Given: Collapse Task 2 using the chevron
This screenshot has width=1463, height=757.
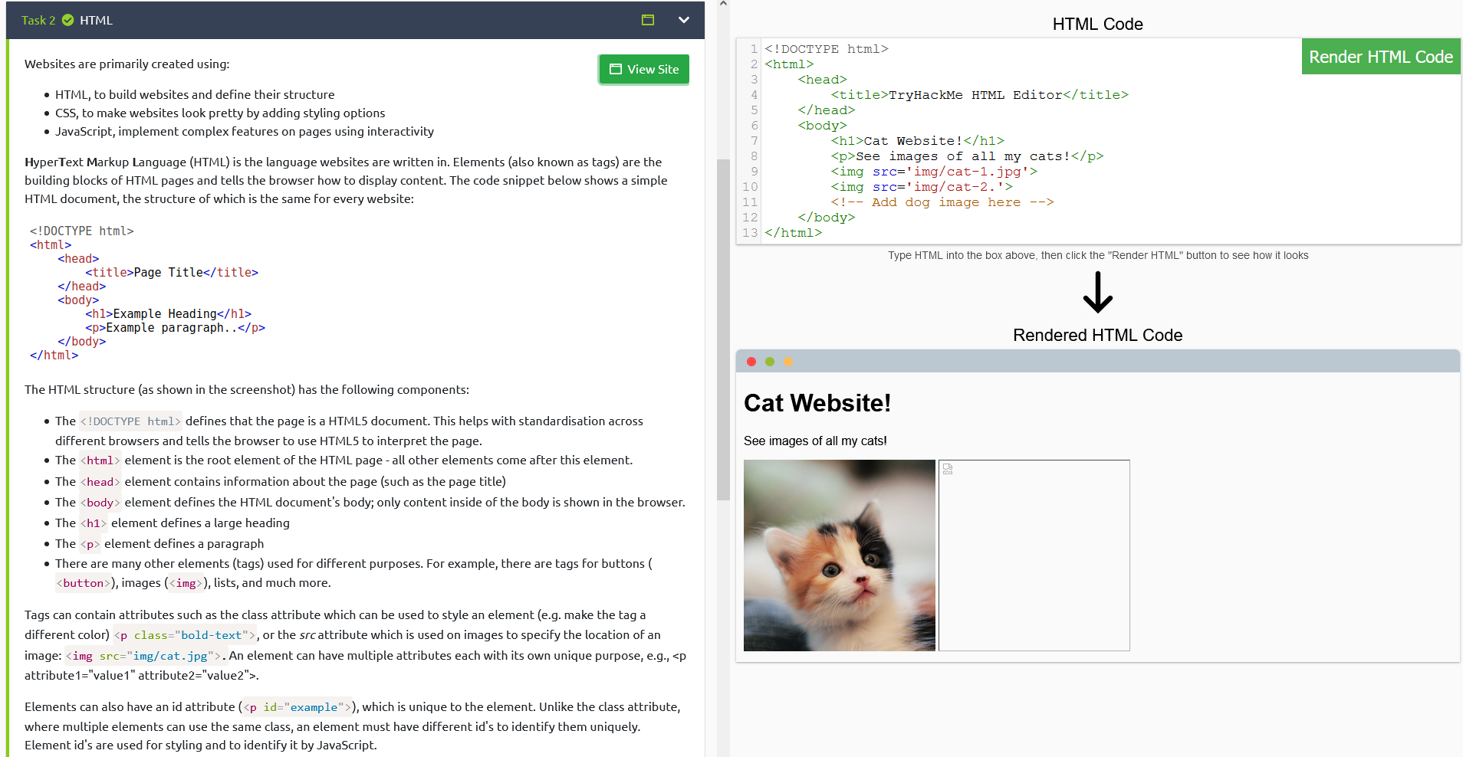Looking at the screenshot, I should point(683,20).
